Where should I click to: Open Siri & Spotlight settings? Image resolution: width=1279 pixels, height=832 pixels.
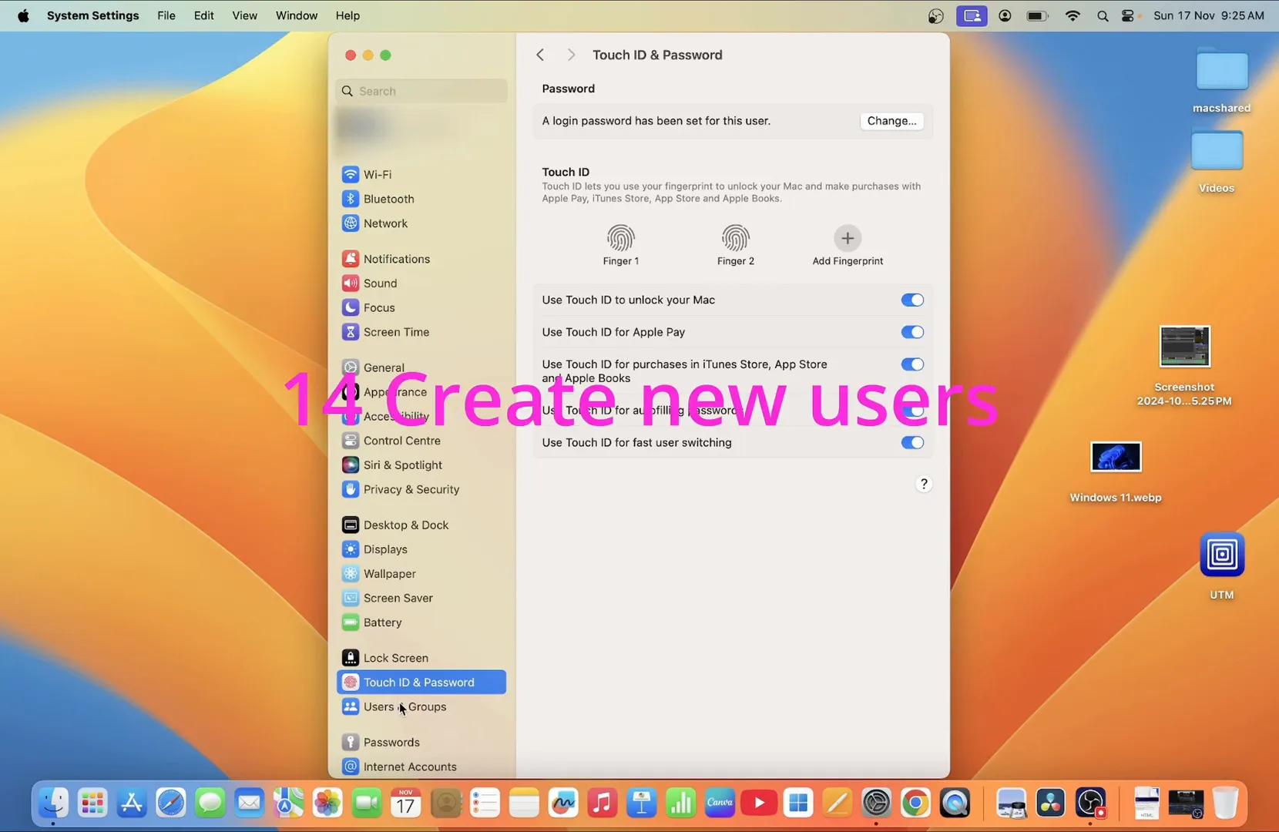[x=421, y=465]
